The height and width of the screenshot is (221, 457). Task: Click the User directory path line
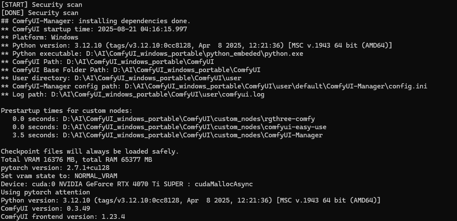coord(121,78)
